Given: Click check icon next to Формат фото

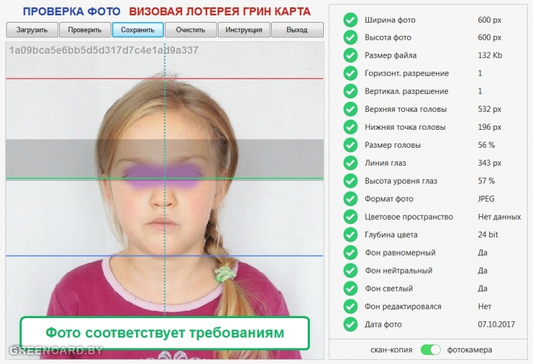Looking at the screenshot, I should 350,199.
